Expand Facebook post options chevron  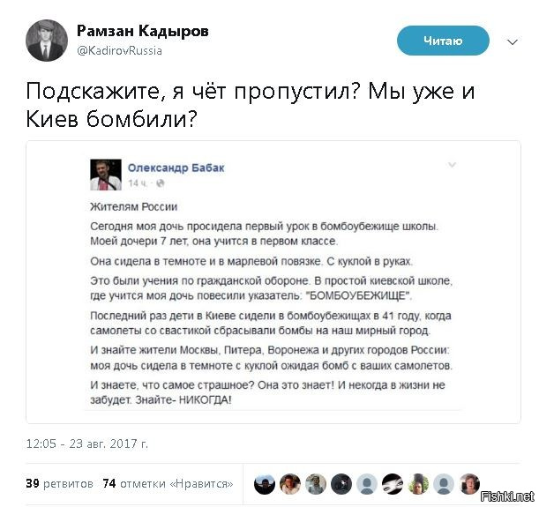[x=452, y=165]
